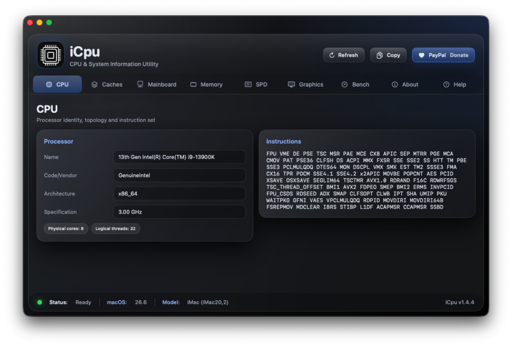The height and width of the screenshot is (347, 512).
Task: Click the Memory tab module icon
Action: click(194, 85)
